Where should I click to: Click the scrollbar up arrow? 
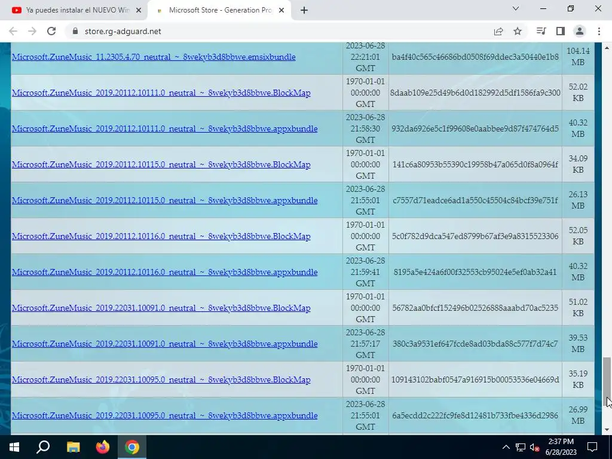pyautogui.click(x=607, y=47)
